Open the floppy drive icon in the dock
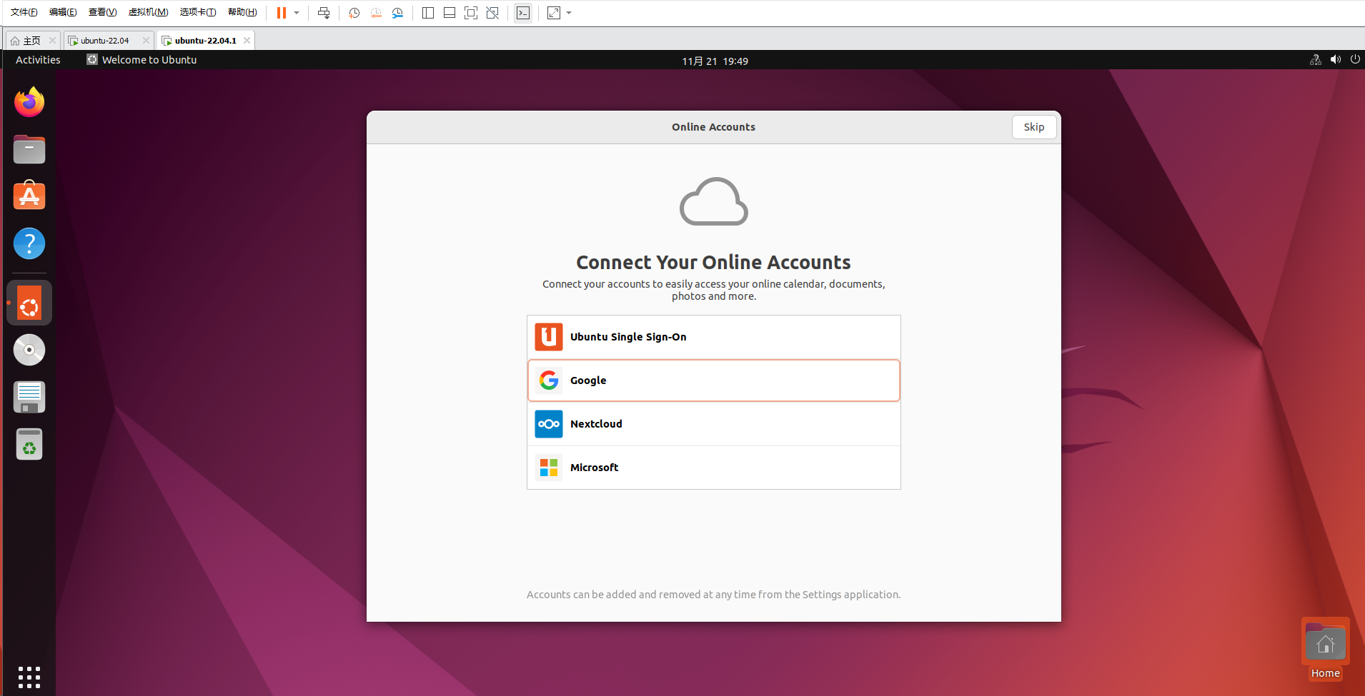Image resolution: width=1365 pixels, height=696 pixels. 29,397
